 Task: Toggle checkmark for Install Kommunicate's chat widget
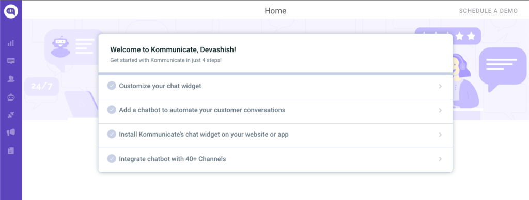112,135
